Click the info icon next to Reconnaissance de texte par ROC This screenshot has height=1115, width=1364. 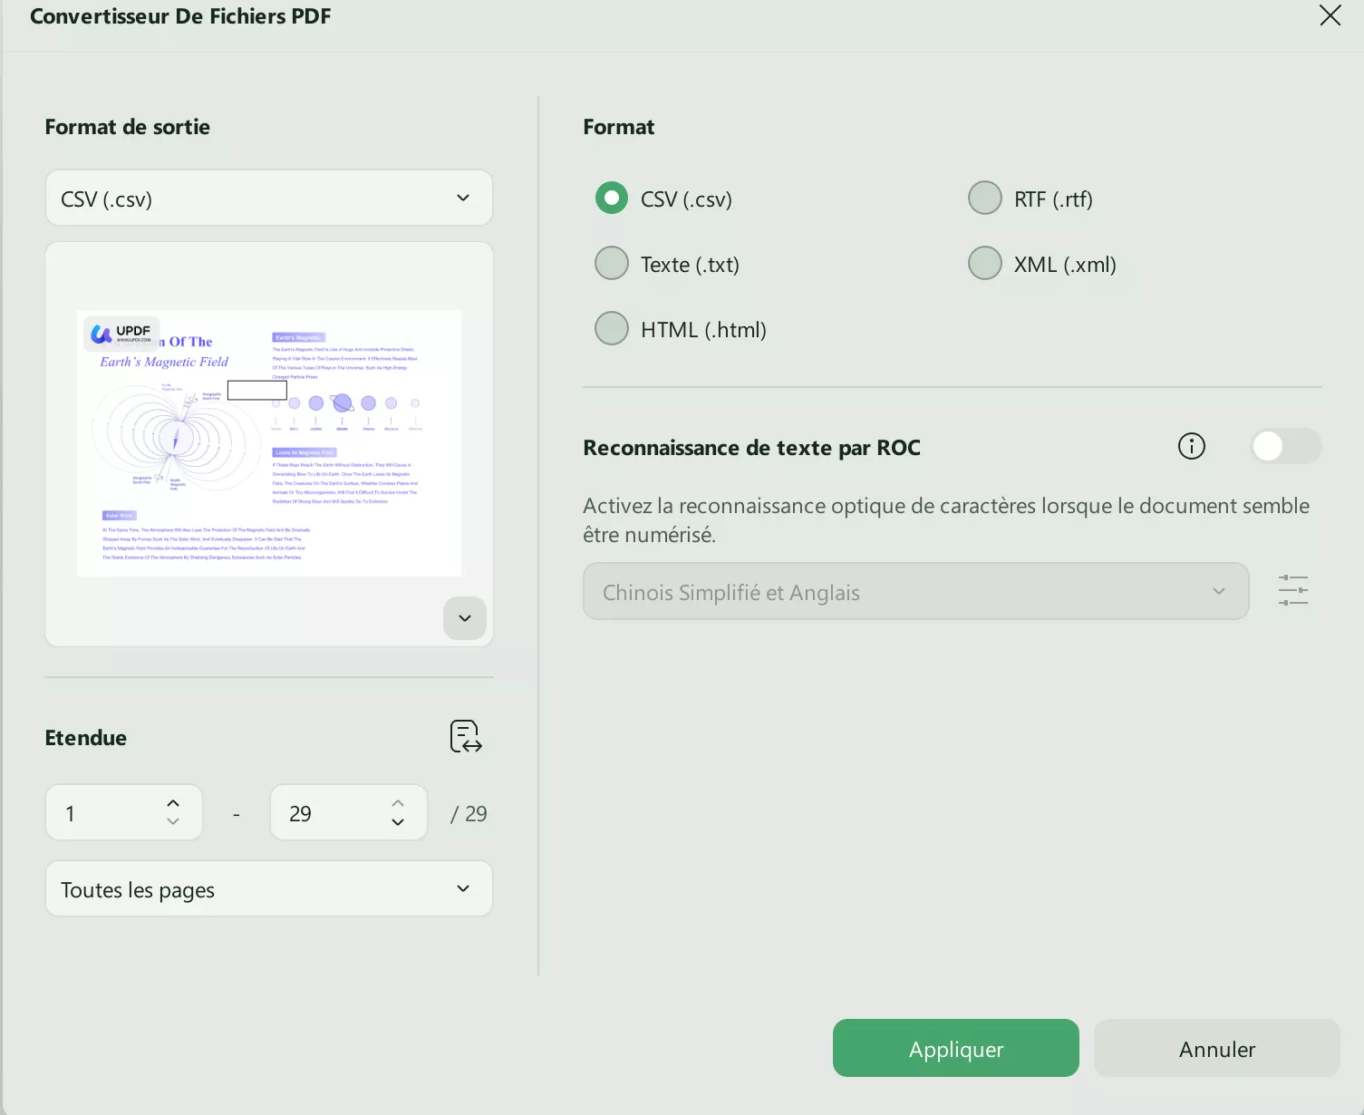[1191, 446]
